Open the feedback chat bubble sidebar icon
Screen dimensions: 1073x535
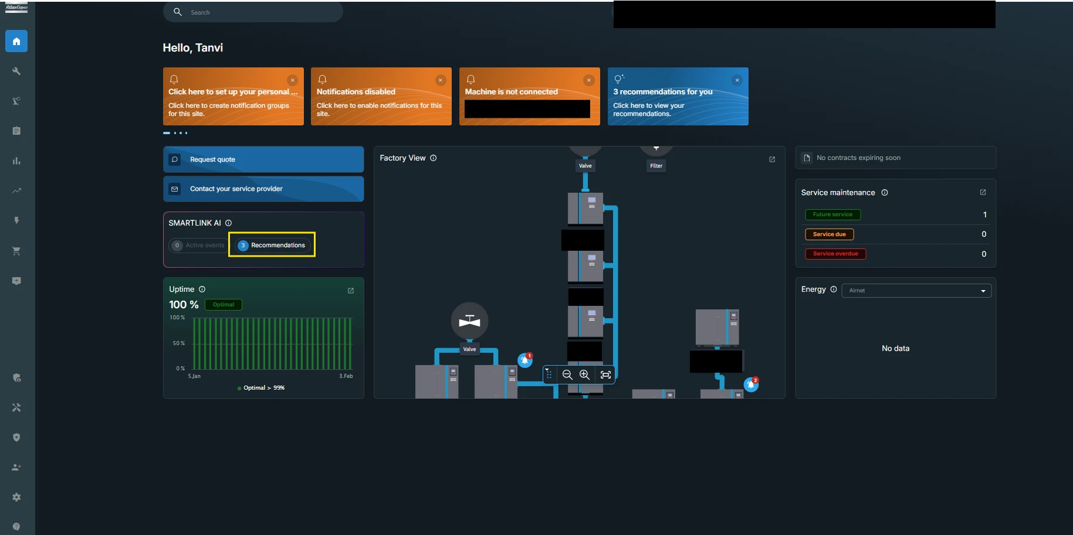tap(16, 281)
